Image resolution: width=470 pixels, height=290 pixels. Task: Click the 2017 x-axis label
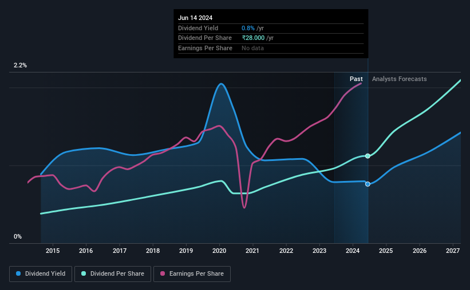point(119,251)
